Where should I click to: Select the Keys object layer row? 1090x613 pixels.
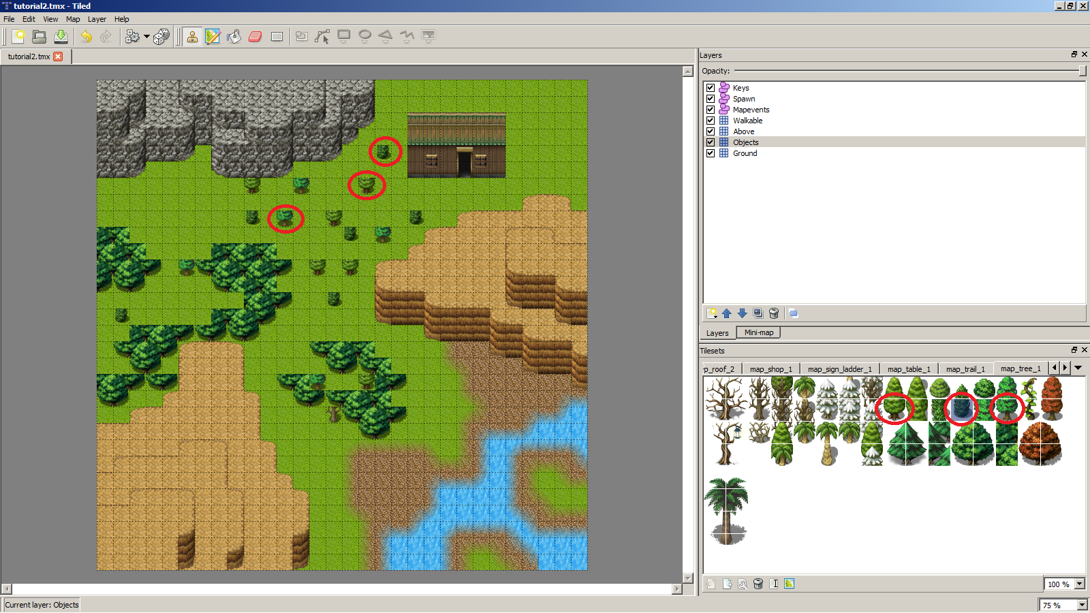tap(894, 88)
